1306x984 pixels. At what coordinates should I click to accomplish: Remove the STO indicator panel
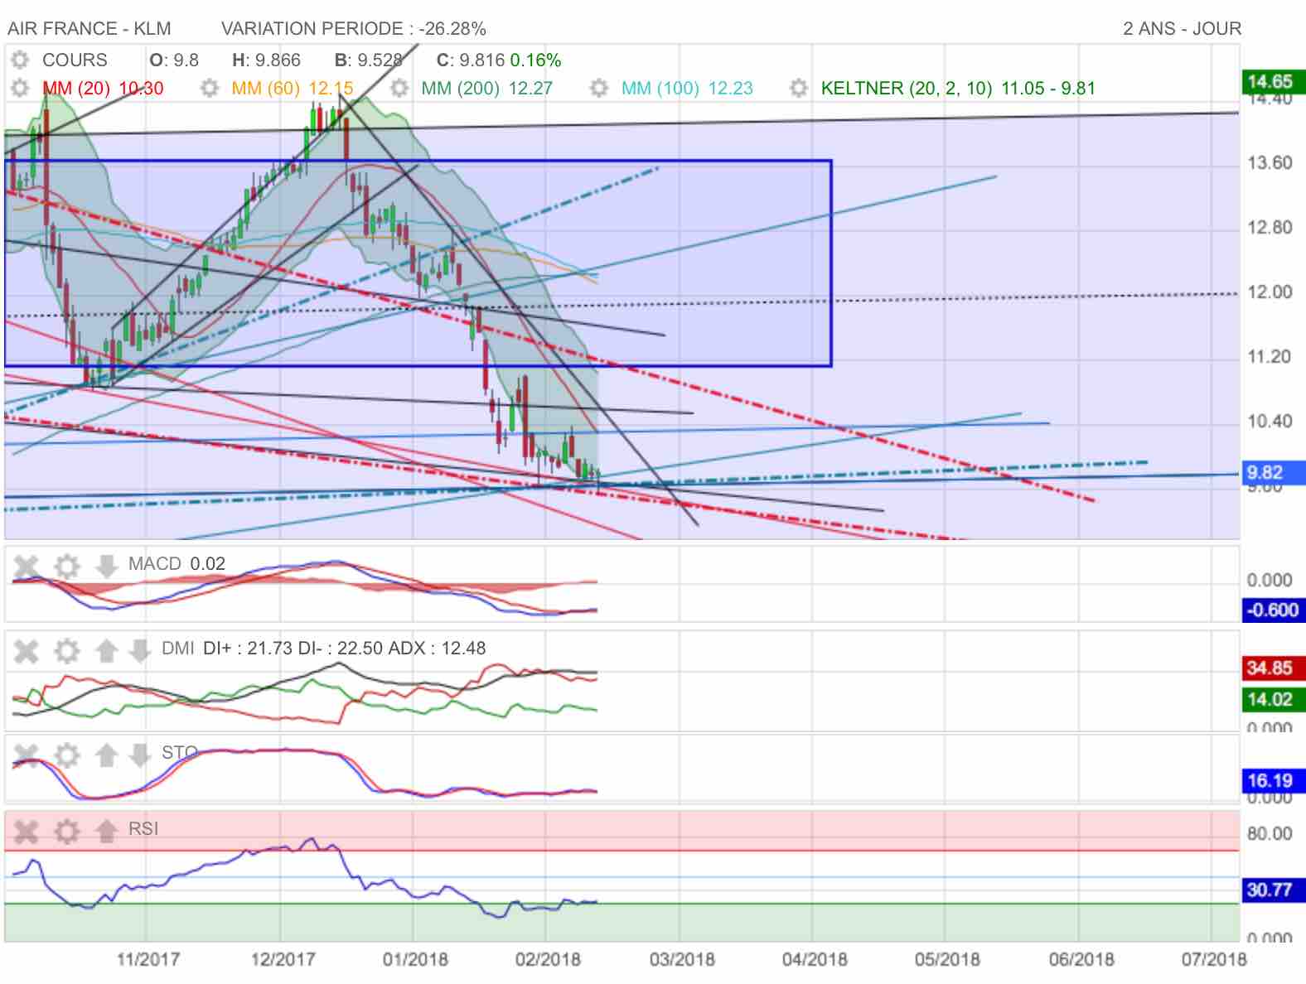(x=27, y=755)
